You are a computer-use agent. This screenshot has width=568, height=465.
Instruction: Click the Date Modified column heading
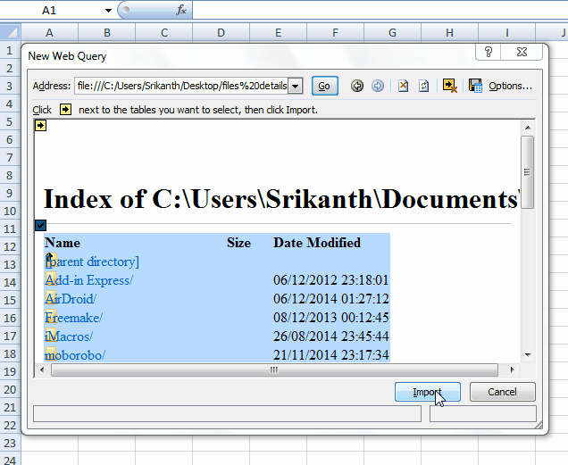click(317, 243)
